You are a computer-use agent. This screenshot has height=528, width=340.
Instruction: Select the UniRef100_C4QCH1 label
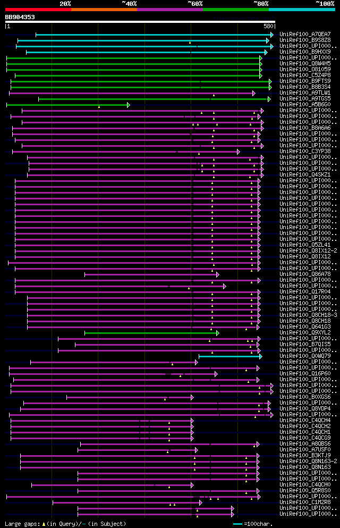pos(305,432)
